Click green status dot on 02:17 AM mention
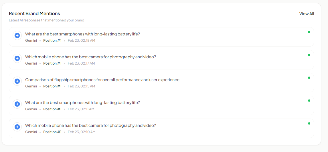Screen dimensions: 328x152 (309, 55)
